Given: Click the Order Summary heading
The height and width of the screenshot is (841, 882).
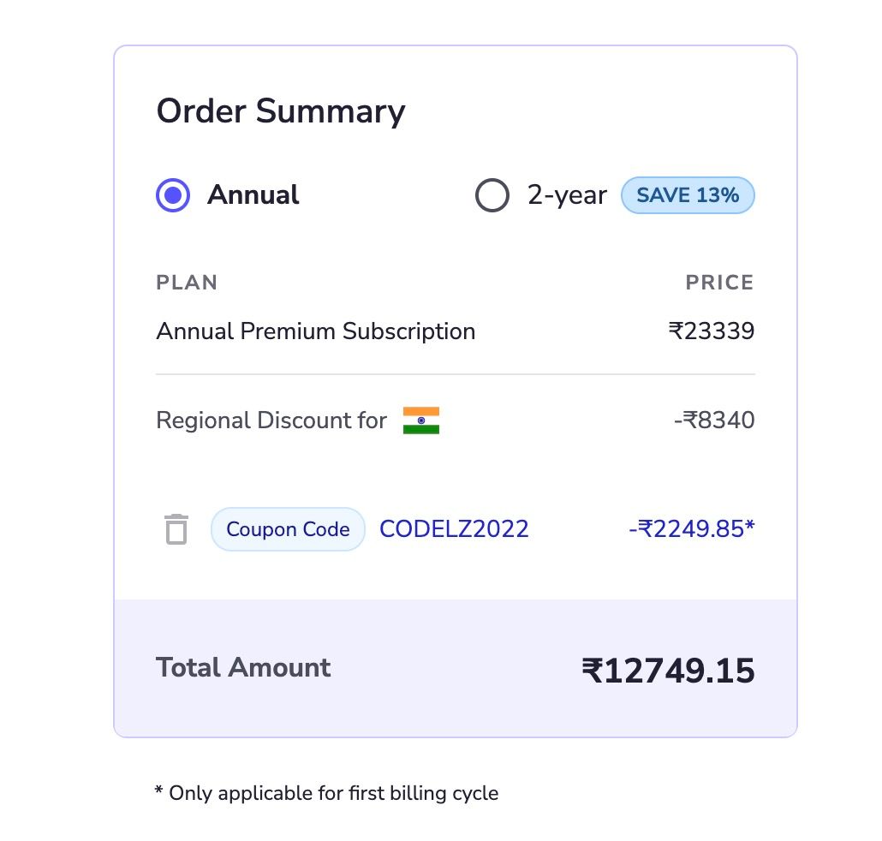Looking at the screenshot, I should (281, 111).
